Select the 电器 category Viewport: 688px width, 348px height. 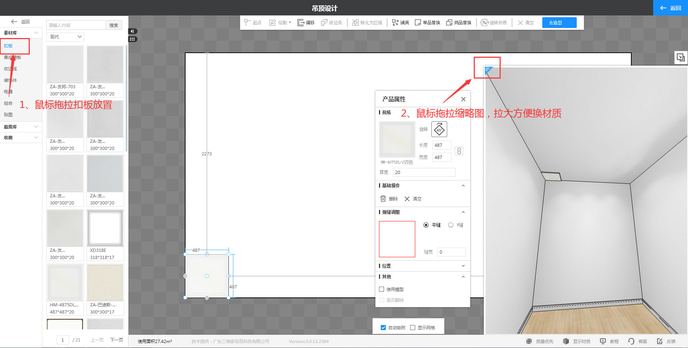click(8, 92)
